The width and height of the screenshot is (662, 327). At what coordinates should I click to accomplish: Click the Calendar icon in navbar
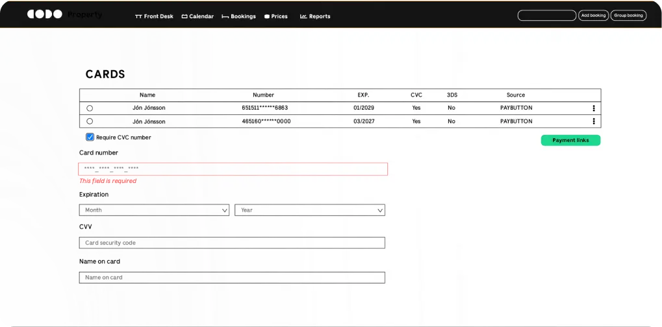(x=185, y=17)
